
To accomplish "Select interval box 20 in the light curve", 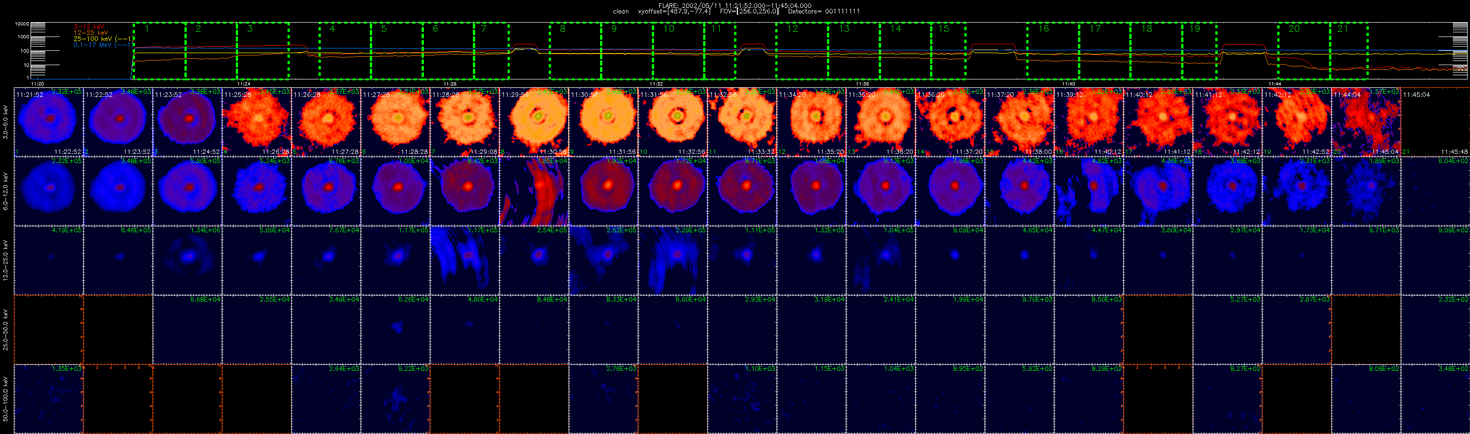I will pos(1305,51).
